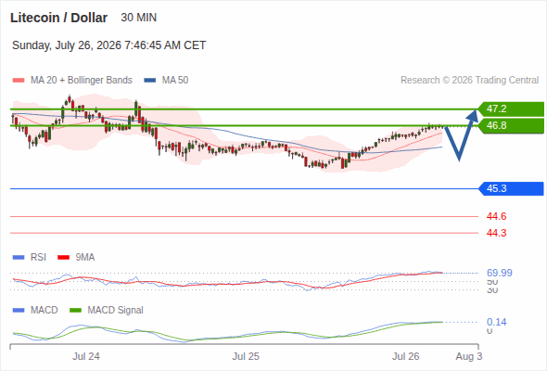547x371 pixels.
Task: Click the Litecoin / Dollar title
Action: 59,18
